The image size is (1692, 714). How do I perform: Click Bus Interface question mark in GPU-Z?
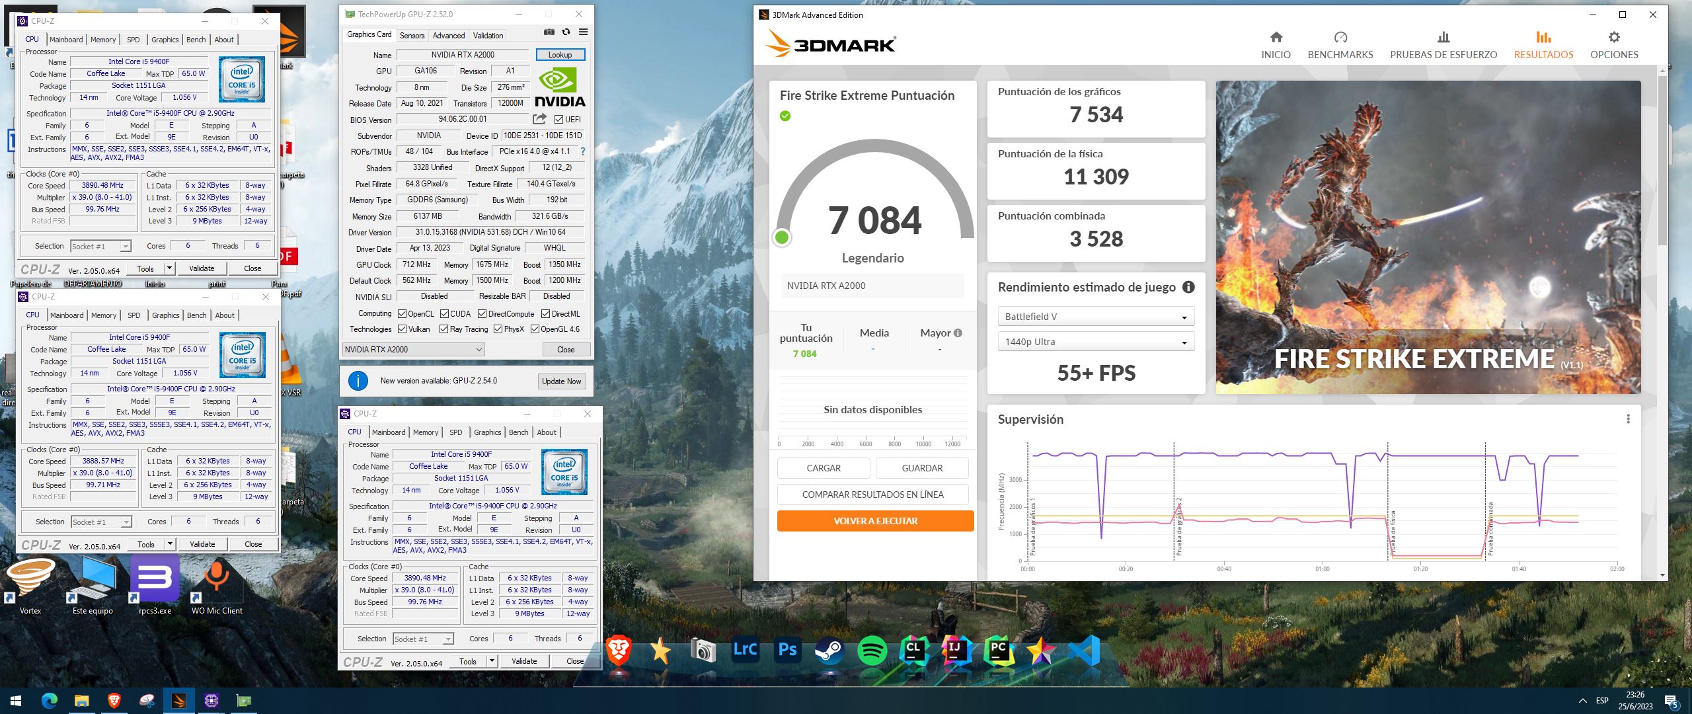582,151
